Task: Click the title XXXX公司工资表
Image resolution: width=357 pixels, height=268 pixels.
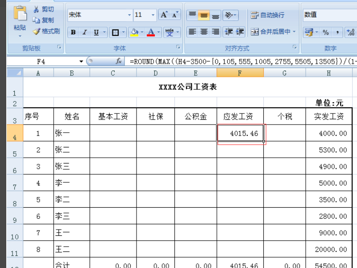Action: (187, 87)
